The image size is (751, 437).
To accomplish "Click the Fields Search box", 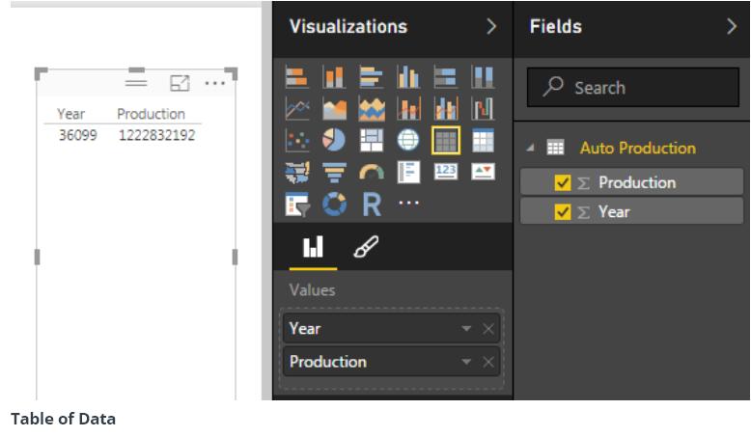I will 633,88.
